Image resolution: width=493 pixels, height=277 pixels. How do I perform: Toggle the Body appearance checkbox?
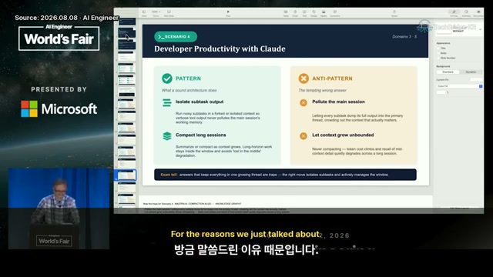pos(438,53)
